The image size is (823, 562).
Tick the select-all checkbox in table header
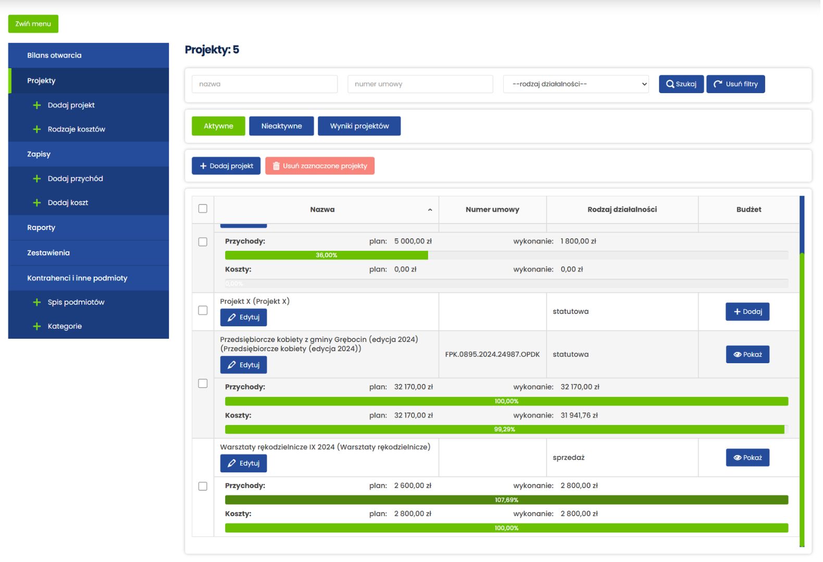(203, 209)
